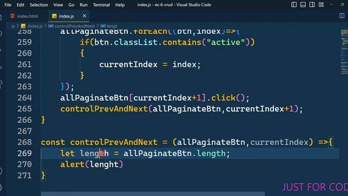Open the Selection menu
This screenshot has width=348, height=196.
[39, 5]
